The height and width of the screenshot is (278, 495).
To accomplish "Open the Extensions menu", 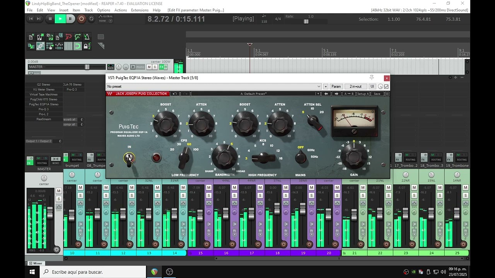I will click(140, 10).
